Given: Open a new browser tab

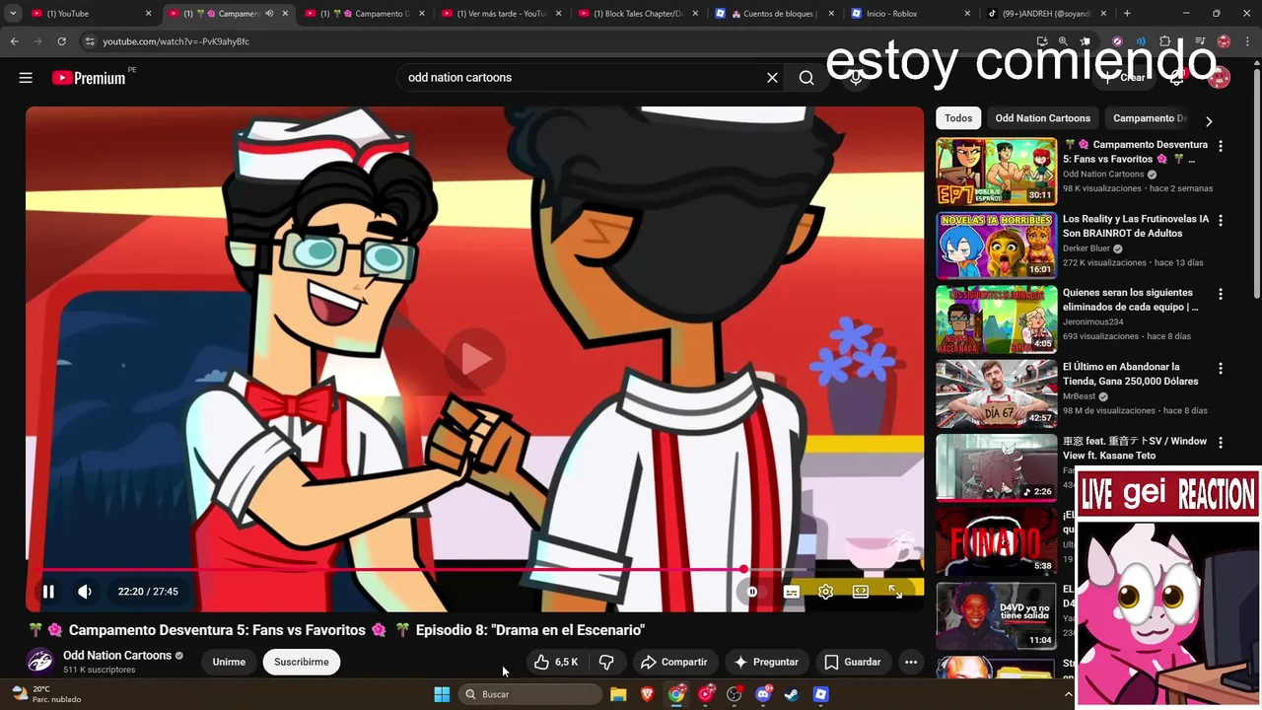Looking at the screenshot, I should coord(1127,14).
